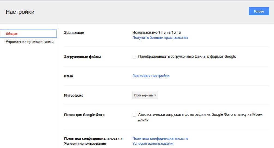Viewport: 274px width, 148px height.
Task: Switch to Управление приложениями tab
Action: tap(30, 42)
